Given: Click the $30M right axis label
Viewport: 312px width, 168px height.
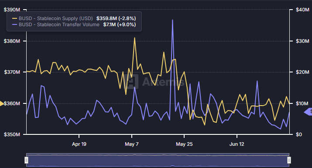Looking at the screenshot, I should [302, 41].
